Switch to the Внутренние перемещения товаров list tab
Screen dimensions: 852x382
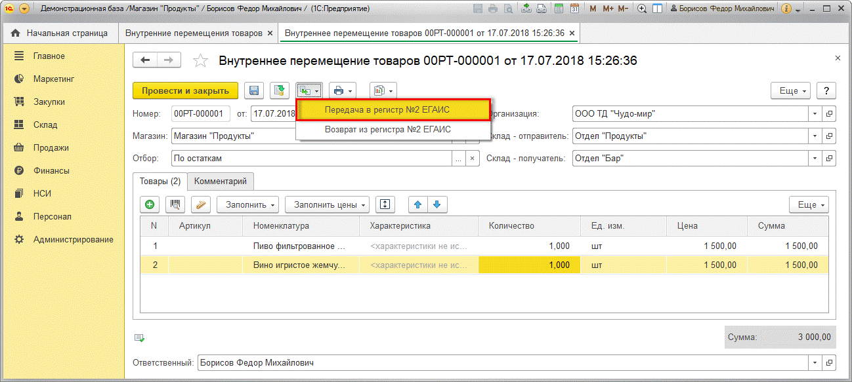coord(194,33)
